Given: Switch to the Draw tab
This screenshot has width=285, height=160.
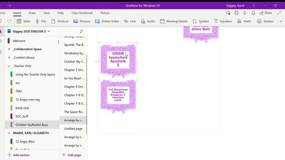Looking at the screenshot, I should (32, 13).
